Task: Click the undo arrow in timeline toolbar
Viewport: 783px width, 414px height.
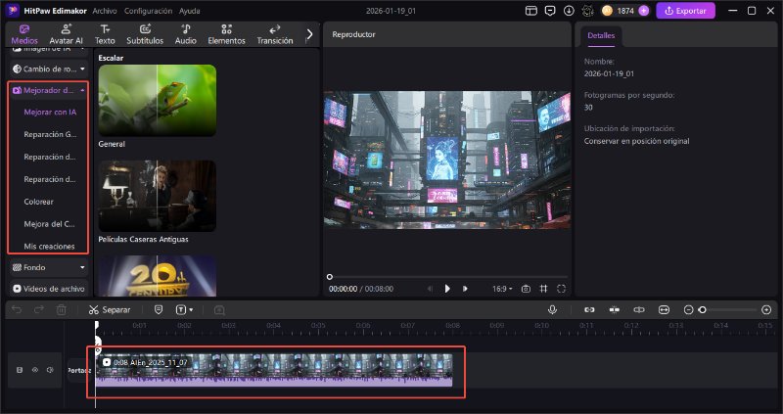Action: pos(17,310)
